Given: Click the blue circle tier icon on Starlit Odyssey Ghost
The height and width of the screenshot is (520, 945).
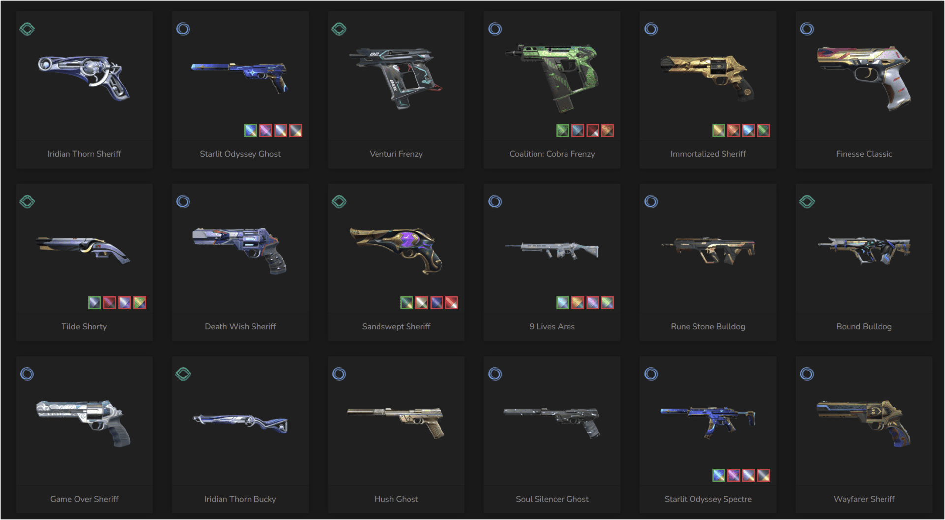Looking at the screenshot, I should (x=183, y=29).
